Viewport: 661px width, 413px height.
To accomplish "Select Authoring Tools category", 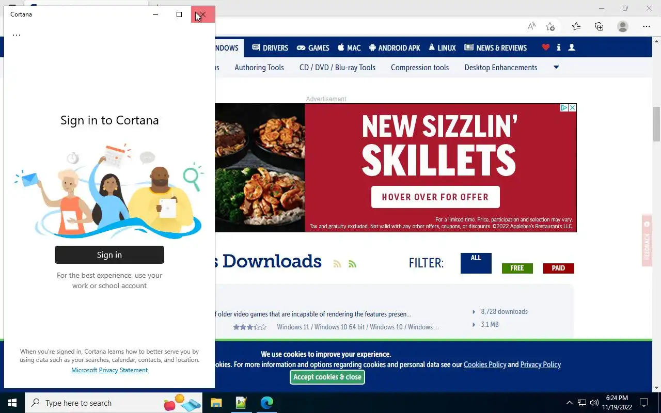I will pos(259,68).
